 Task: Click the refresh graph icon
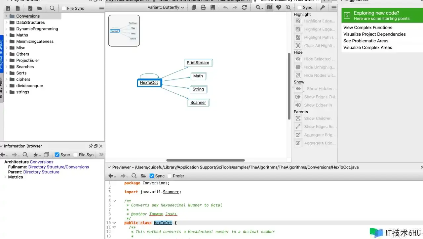pos(244,7)
